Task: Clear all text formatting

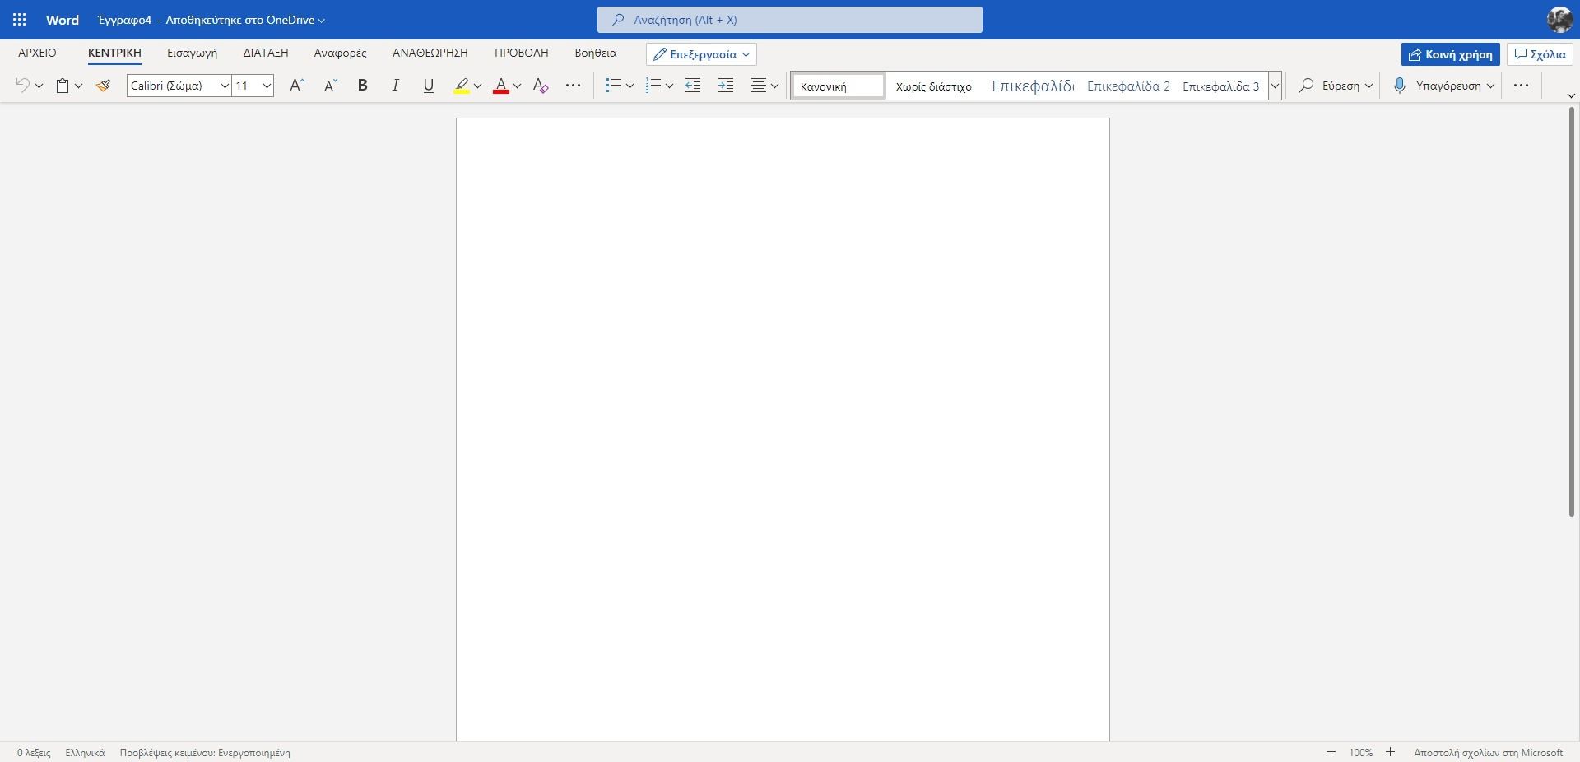Action: 541,85
